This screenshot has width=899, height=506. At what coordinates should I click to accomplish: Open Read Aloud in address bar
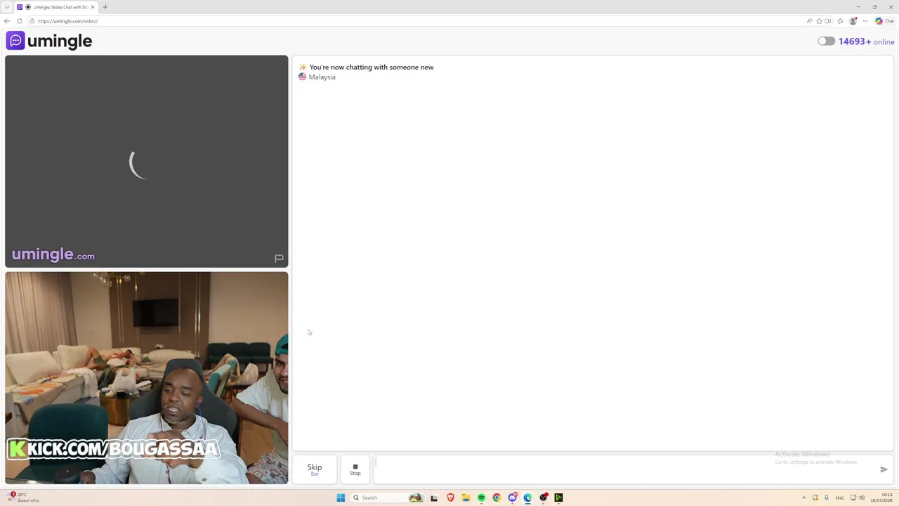(x=810, y=21)
